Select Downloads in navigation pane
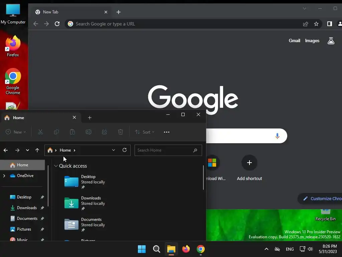Viewport: 342px width, 257px height. 27,208
